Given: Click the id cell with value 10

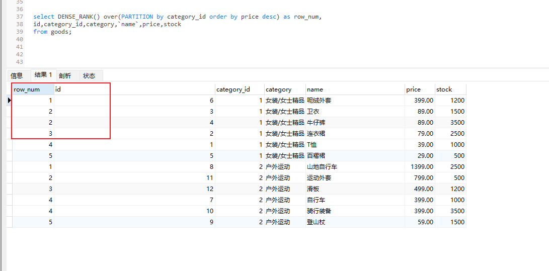Looking at the screenshot, I should point(134,211).
